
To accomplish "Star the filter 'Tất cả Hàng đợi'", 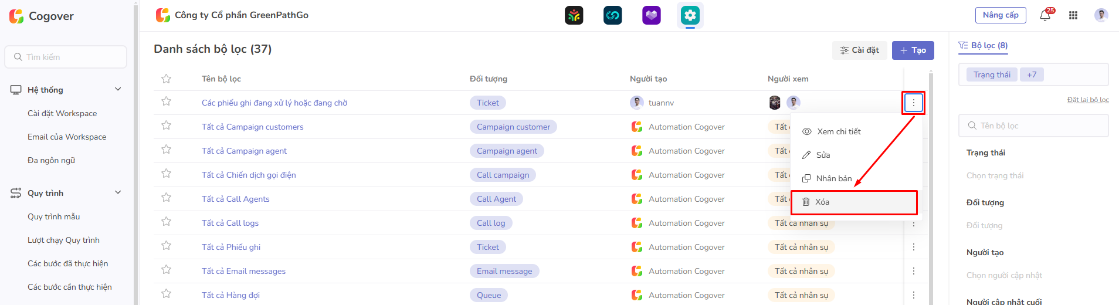I will tap(167, 294).
